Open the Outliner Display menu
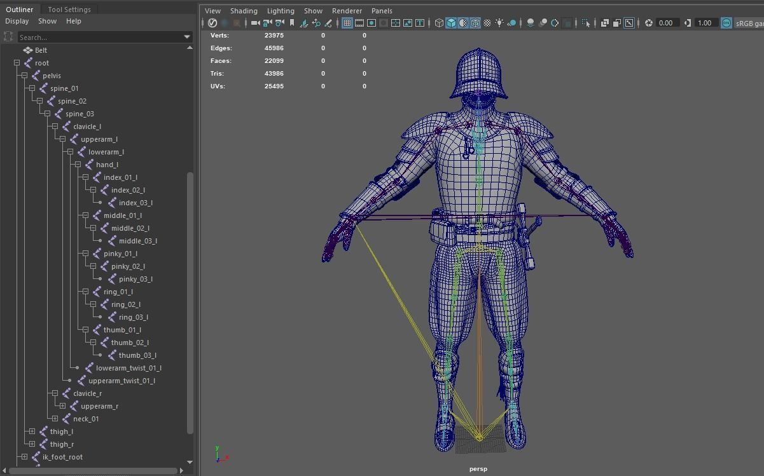This screenshot has width=764, height=476. (17, 21)
